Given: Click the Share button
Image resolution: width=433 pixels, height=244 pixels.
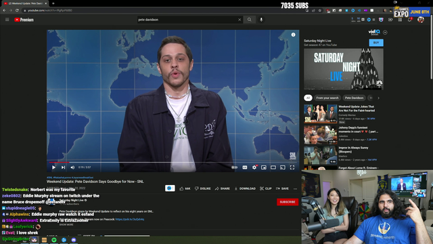Looking at the screenshot, I should 223,188.
